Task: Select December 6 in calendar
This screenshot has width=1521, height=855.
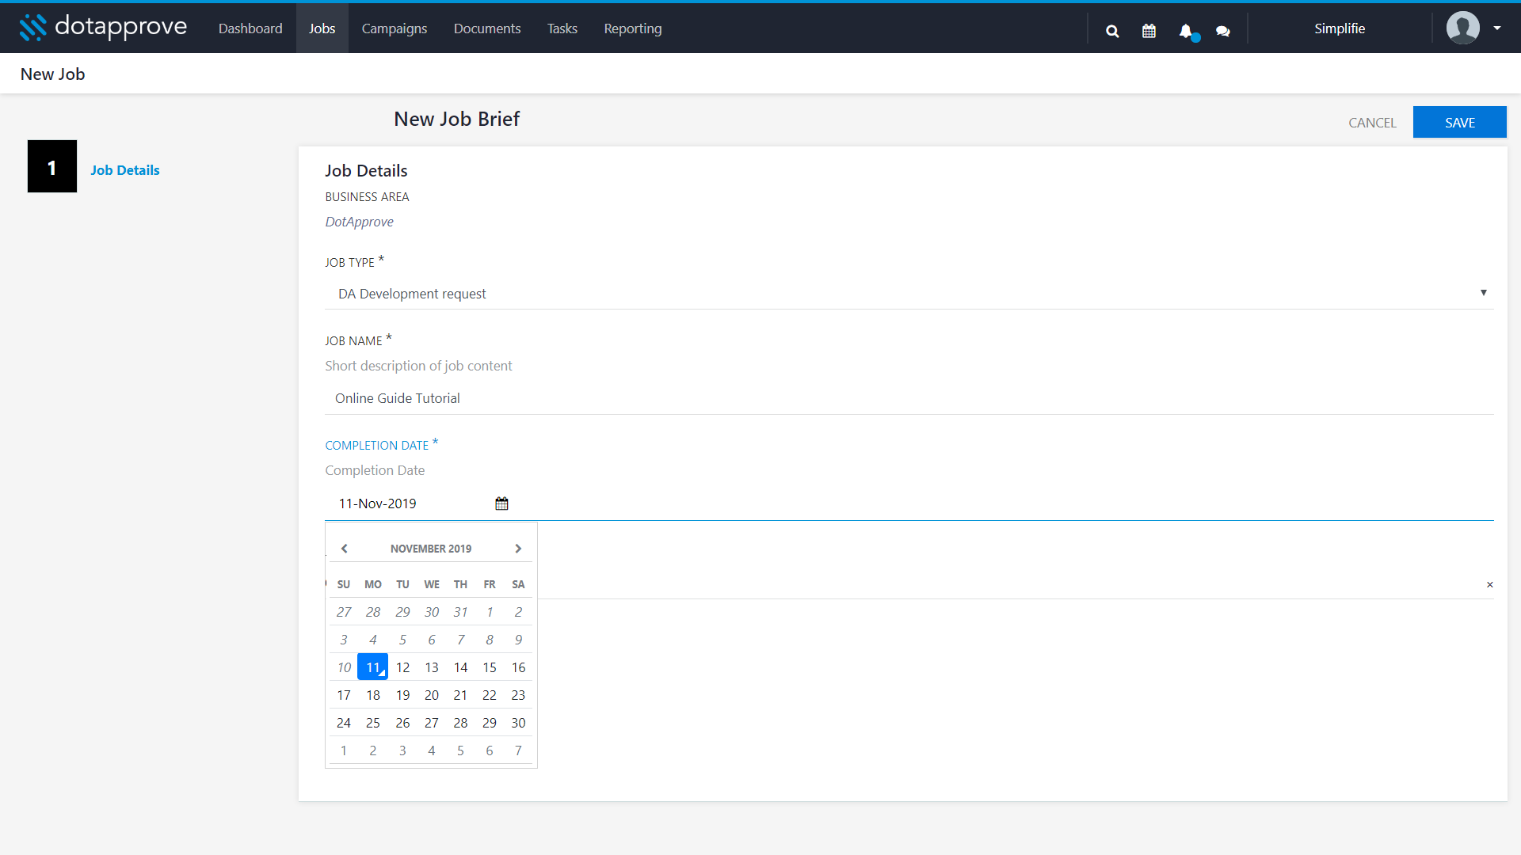Action: [490, 750]
